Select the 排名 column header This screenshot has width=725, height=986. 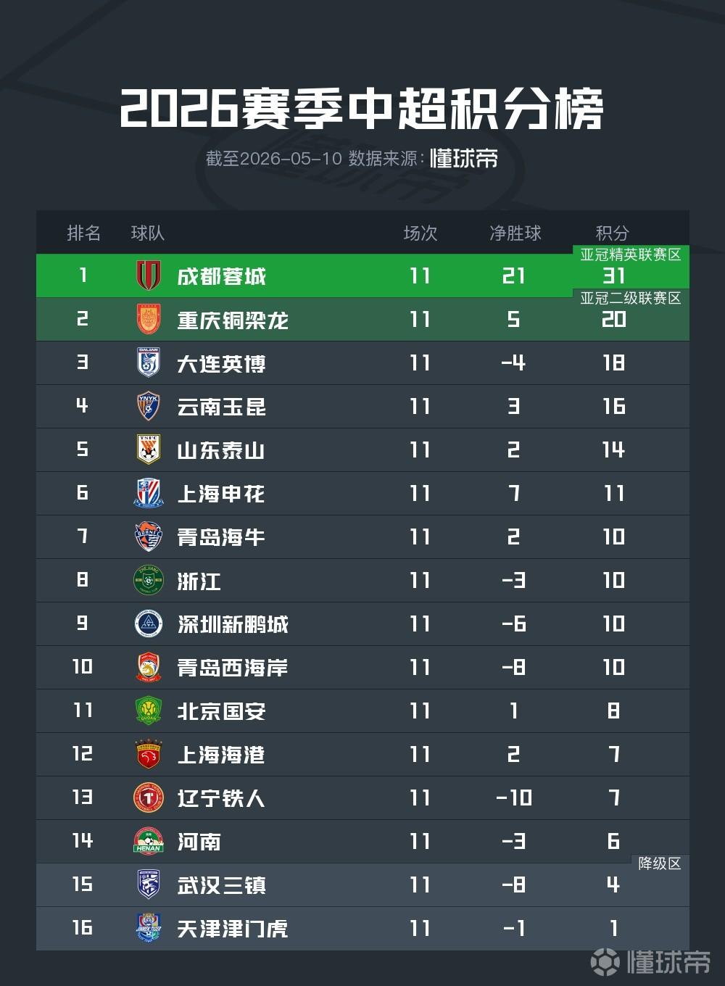point(83,233)
